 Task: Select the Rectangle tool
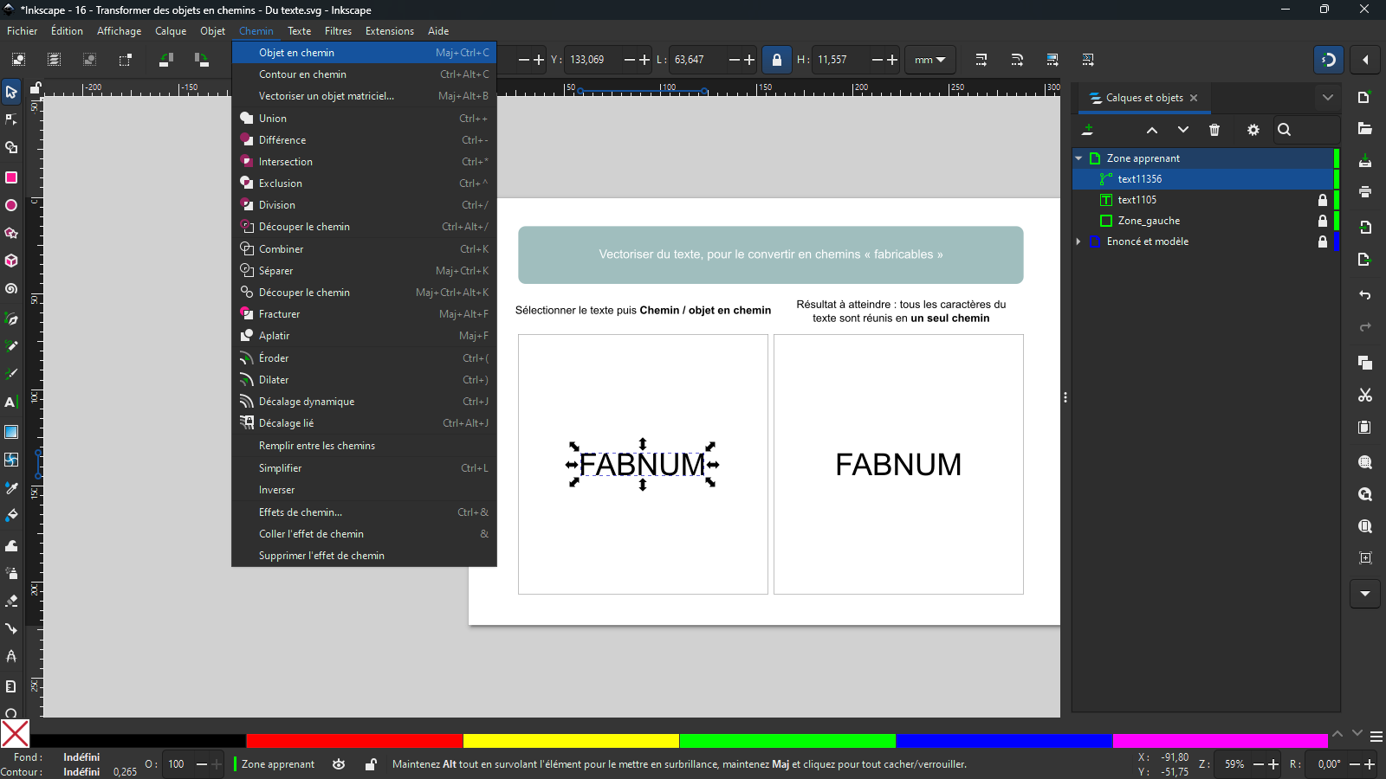point(11,177)
